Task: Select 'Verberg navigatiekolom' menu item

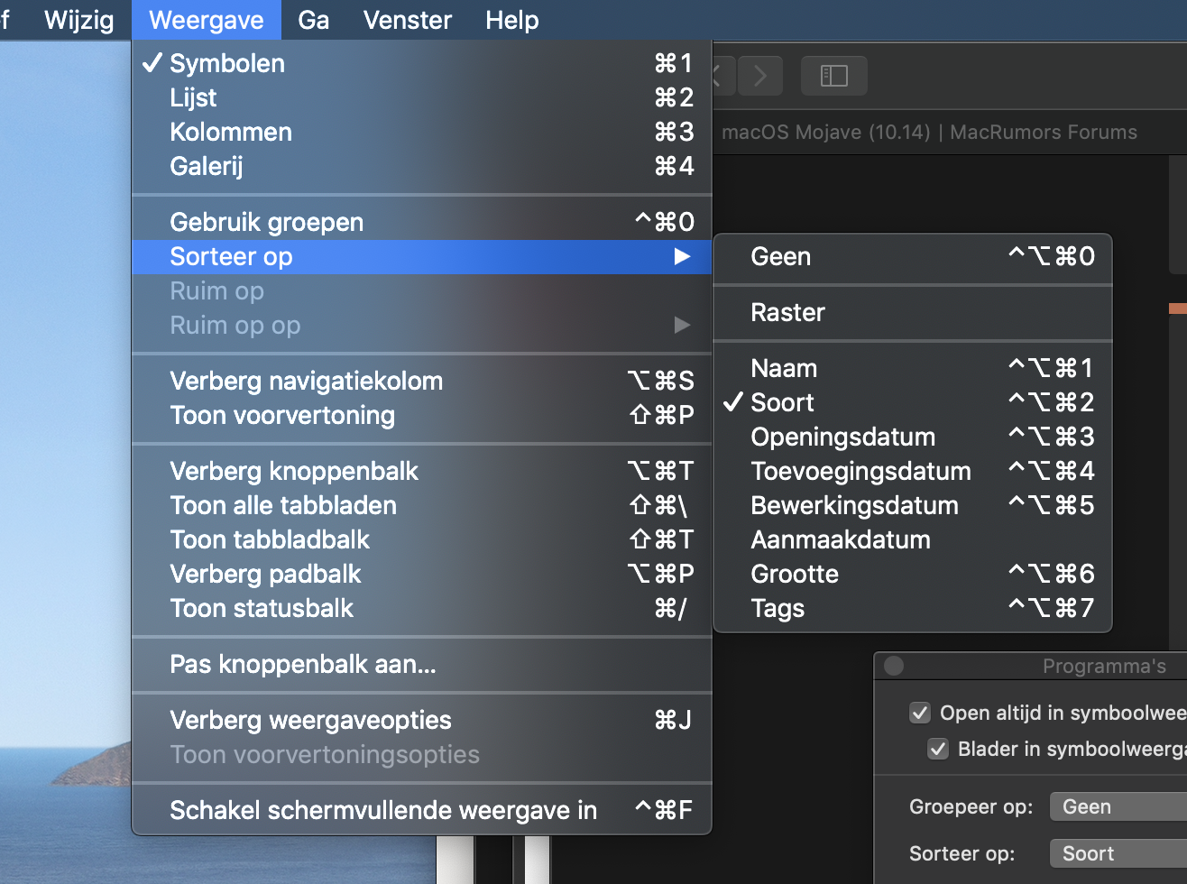Action: tap(306, 381)
